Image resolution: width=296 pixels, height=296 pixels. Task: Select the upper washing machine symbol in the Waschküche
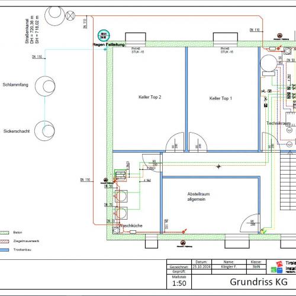click(x=121, y=196)
